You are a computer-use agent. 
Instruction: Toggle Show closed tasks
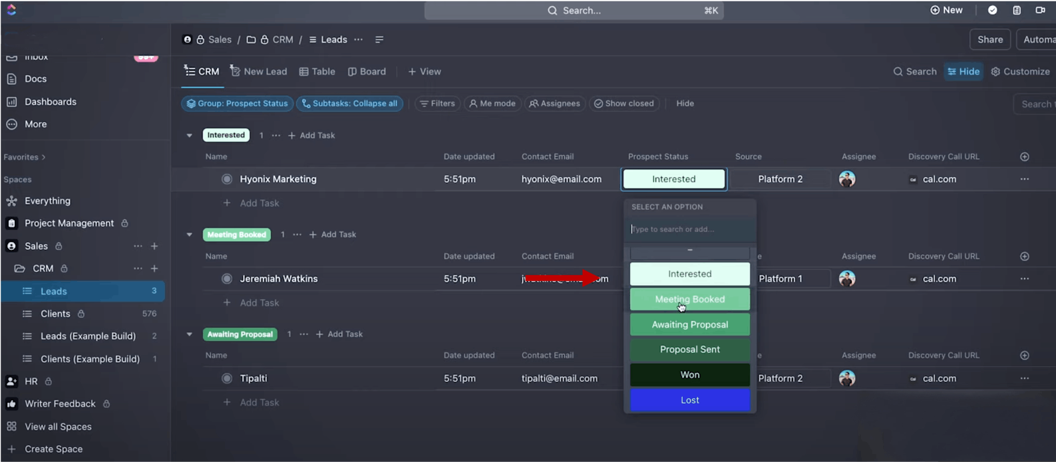[x=623, y=104]
